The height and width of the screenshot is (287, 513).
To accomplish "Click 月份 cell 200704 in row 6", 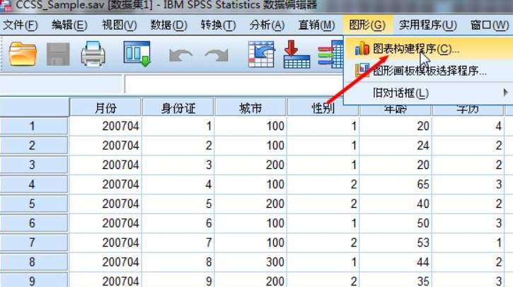I will pos(105,223).
